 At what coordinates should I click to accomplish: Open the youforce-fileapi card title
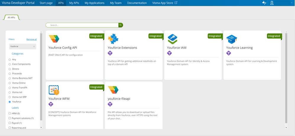(x=119, y=99)
